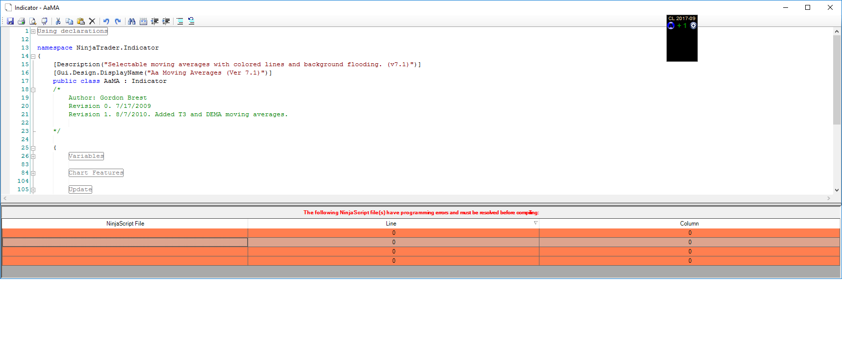Click 'Author: Gordon Brest' comment text
The width and height of the screenshot is (842, 353).
click(x=108, y=98)
